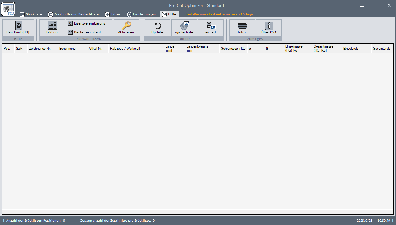Send an e-mail to rigotech
The height and width of the screenshot is (225, 396).
click(211, 28)
